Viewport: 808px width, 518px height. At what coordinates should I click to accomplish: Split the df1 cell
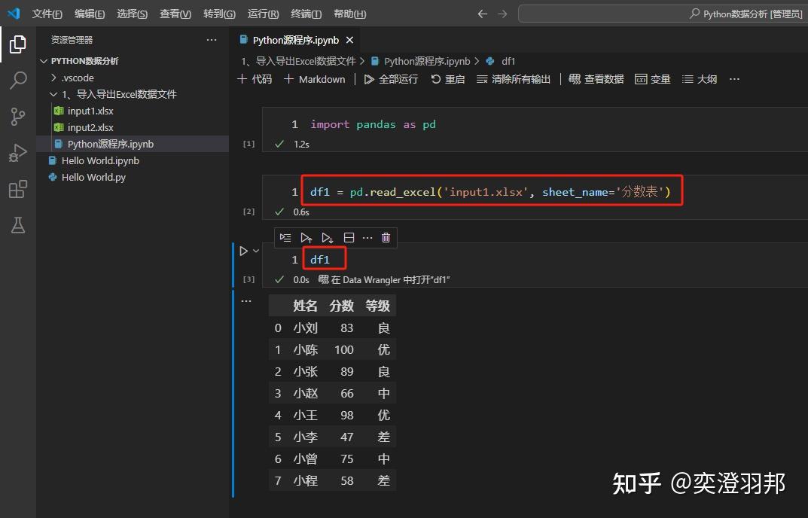(x=349, y=237)
